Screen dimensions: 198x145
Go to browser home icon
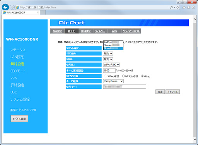click(x=184, y=7)
